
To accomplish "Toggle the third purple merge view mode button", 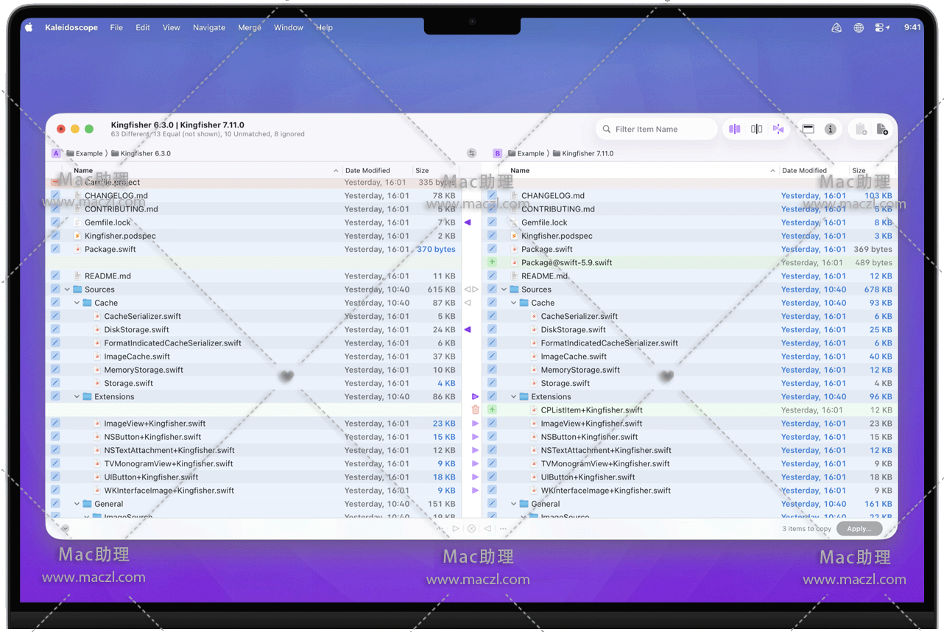I will pyautogui.click(x=778, y=129).
